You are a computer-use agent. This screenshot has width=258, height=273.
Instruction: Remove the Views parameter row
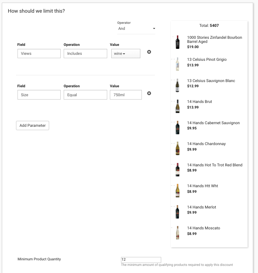pyautogui.click(x=149, y=52)
